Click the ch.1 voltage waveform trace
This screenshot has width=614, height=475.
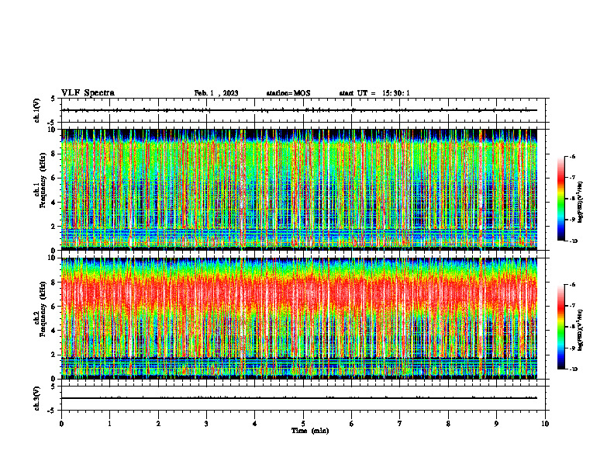point(299,110)
